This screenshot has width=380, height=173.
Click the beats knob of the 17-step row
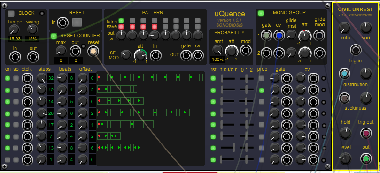tap(62, 125)
